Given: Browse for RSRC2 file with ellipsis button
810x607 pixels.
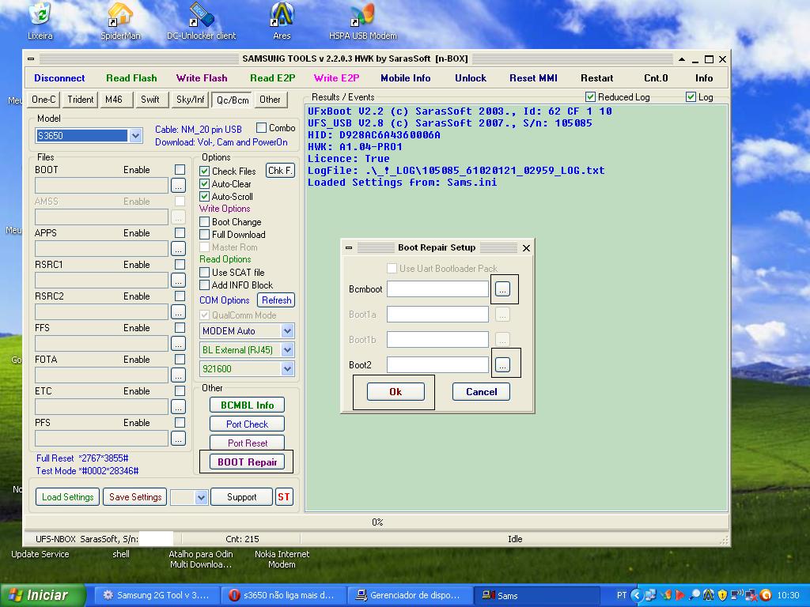Looking at the screenshot, I should [x=178, y=311].
